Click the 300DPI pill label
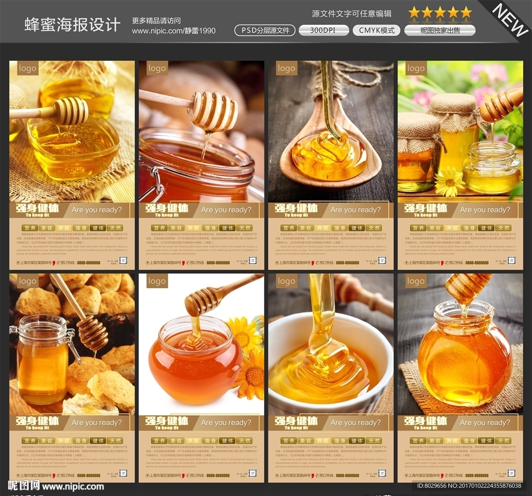532x496 pixels. point(324,31)
